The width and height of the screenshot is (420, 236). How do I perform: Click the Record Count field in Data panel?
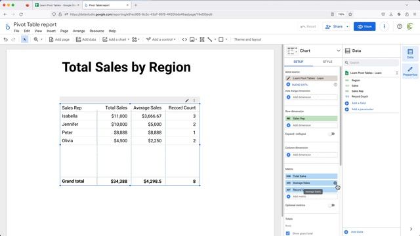point(360,96)
